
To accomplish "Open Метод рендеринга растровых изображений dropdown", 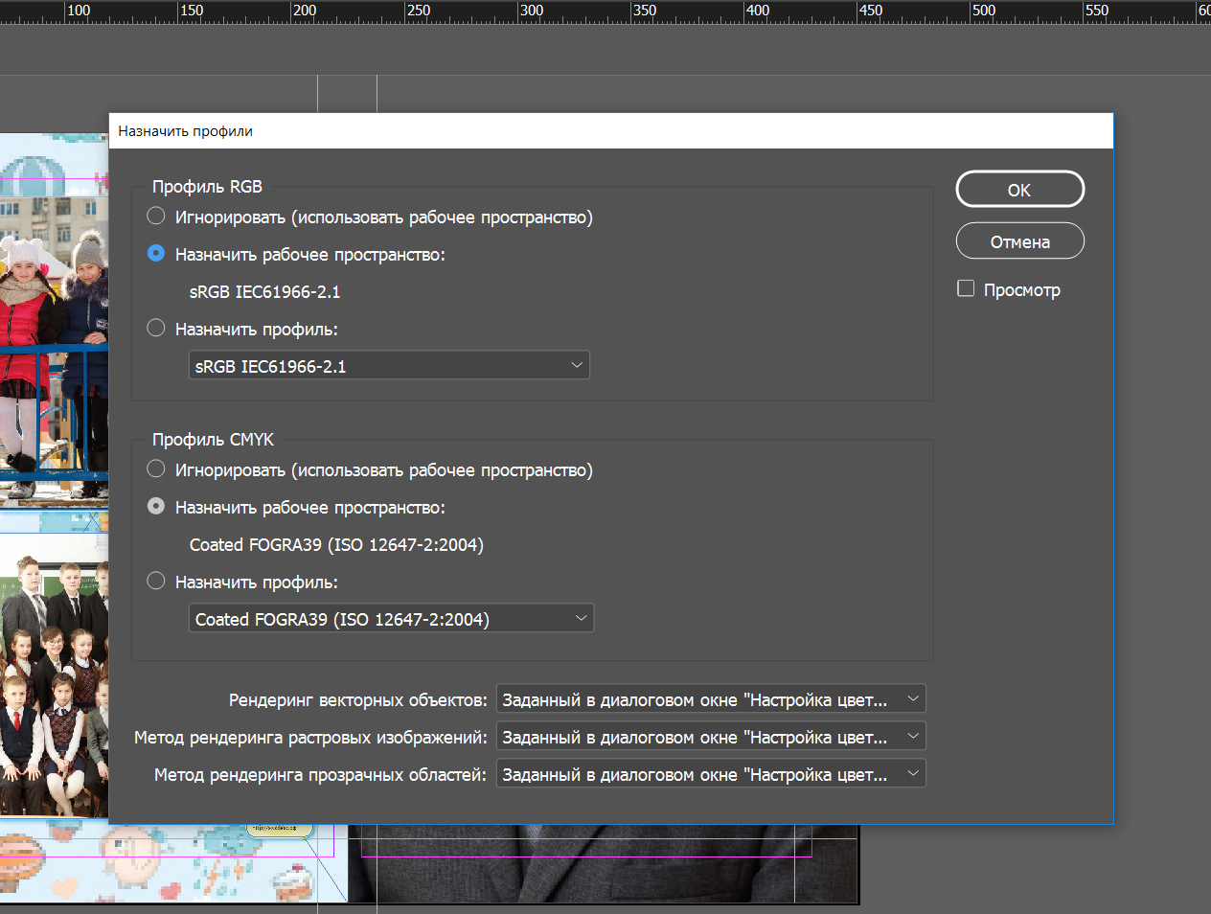I will point(711,737).
